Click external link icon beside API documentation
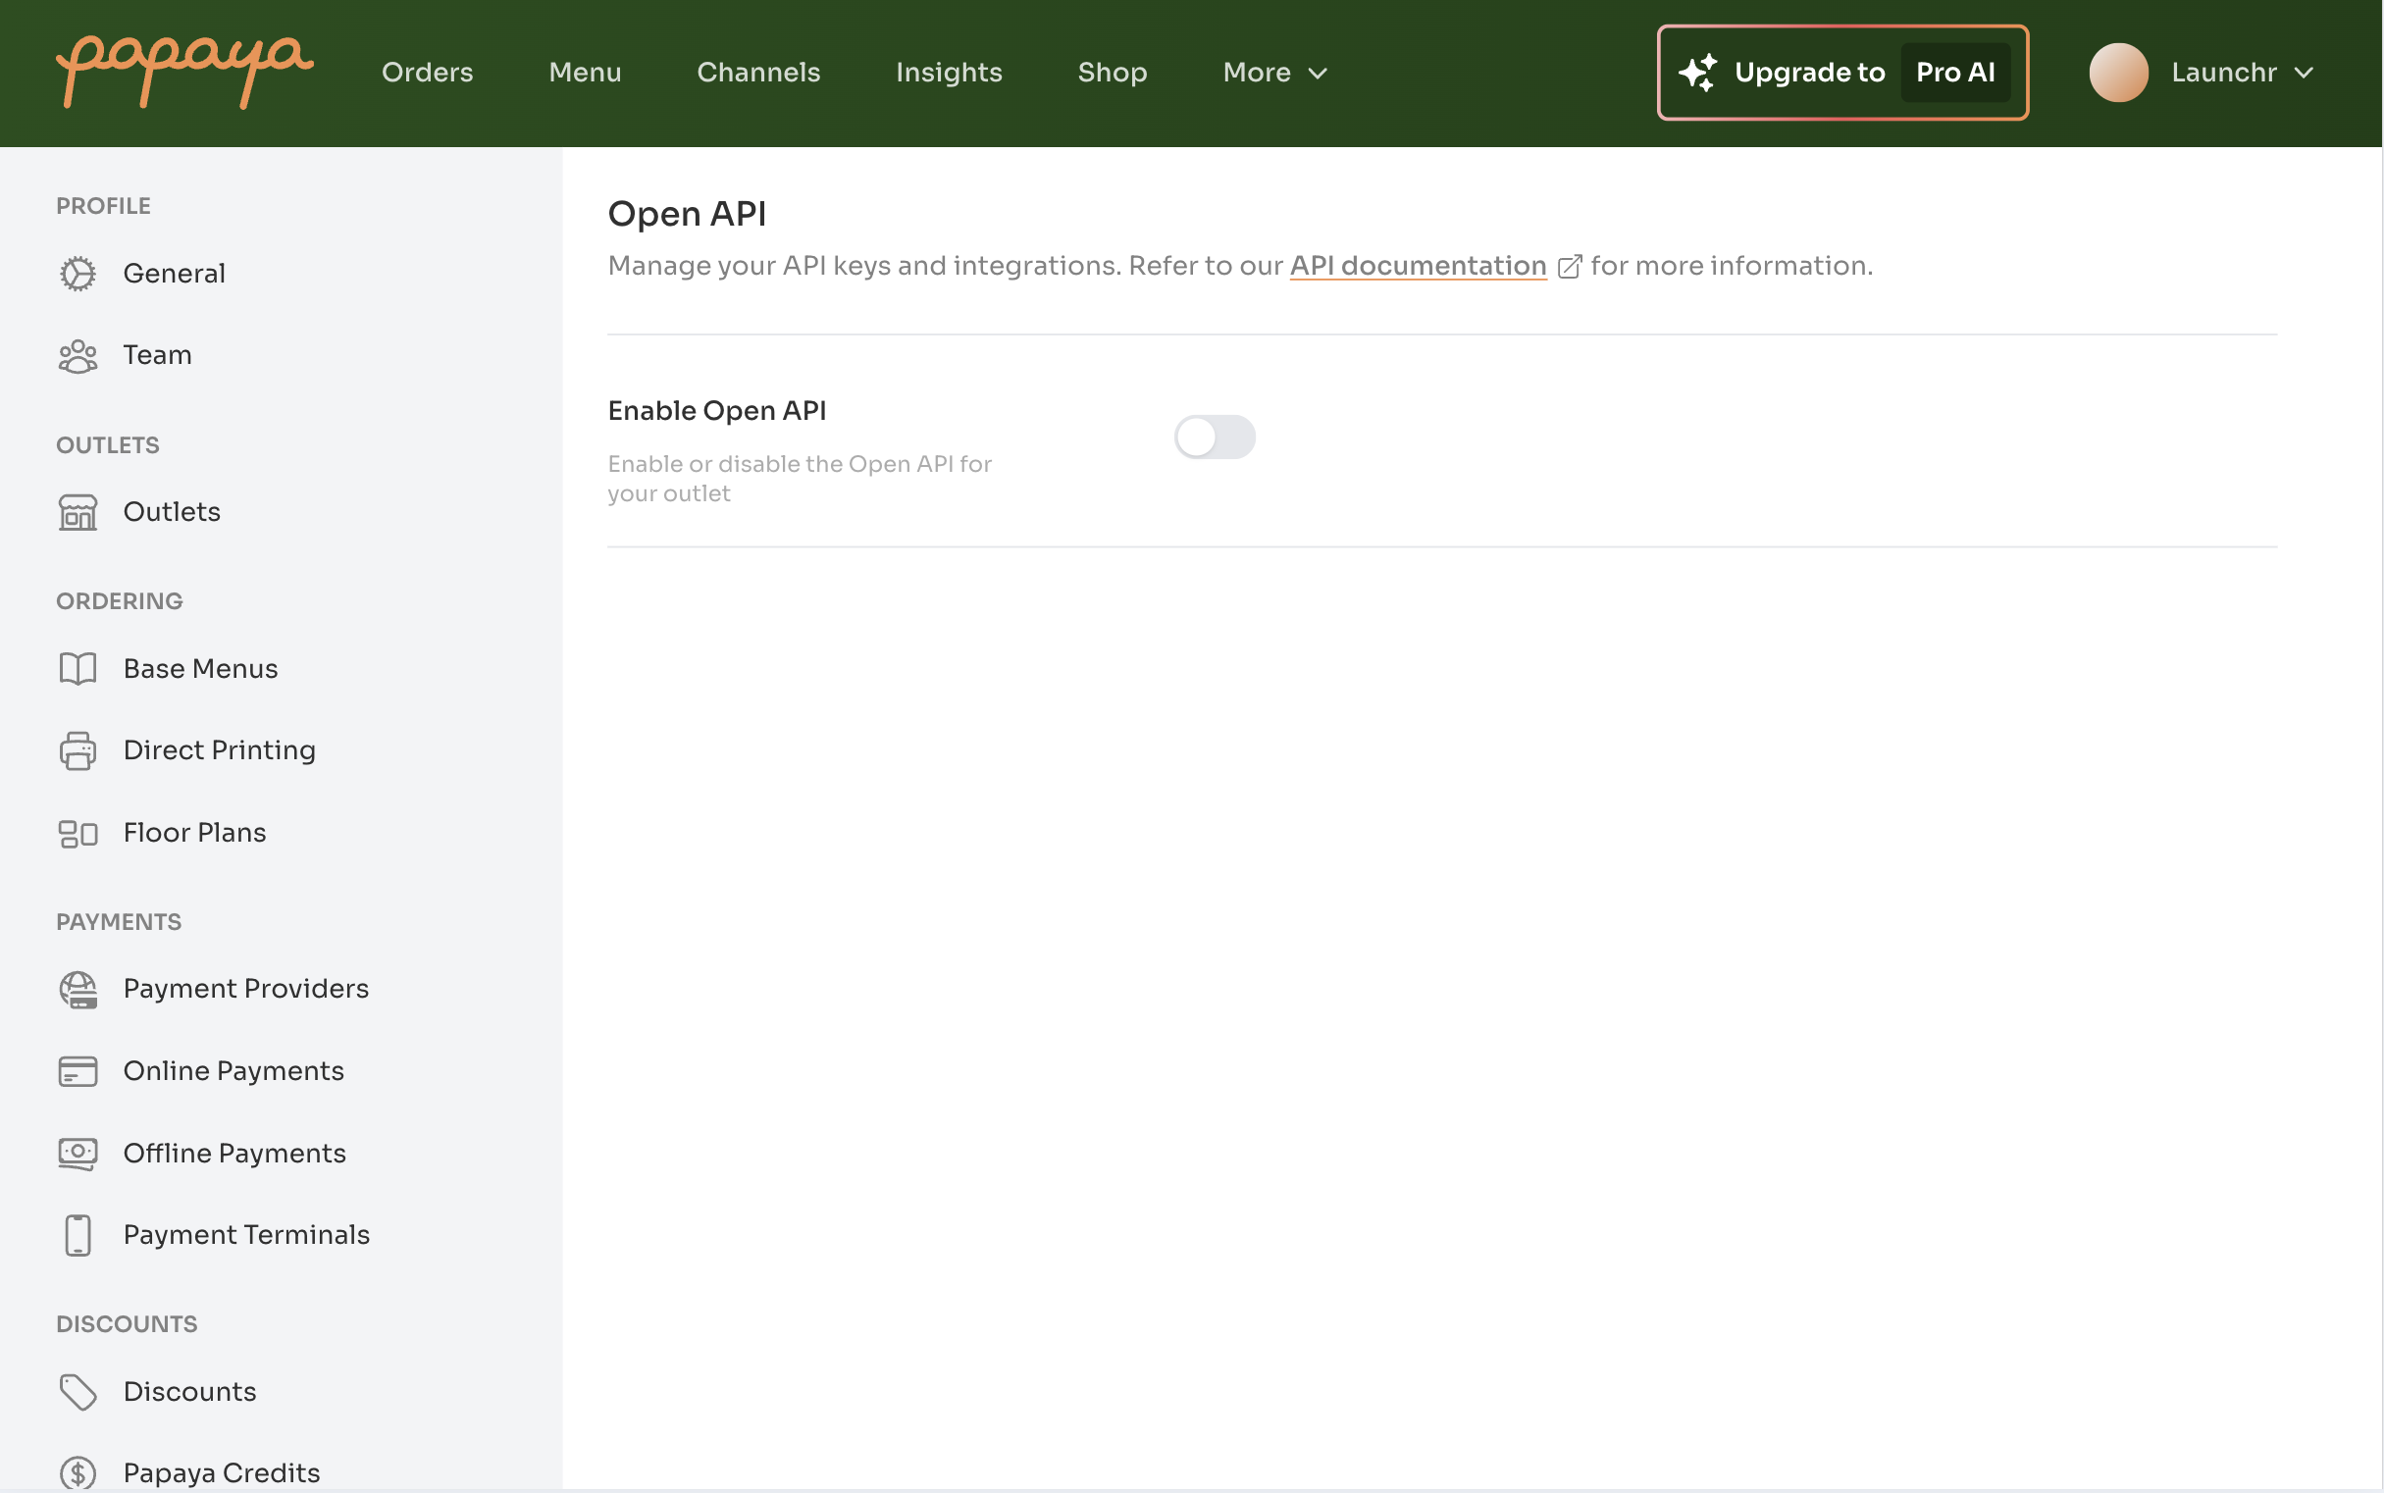Screen dimensions: 2384x1493 tap(1570, 267)
